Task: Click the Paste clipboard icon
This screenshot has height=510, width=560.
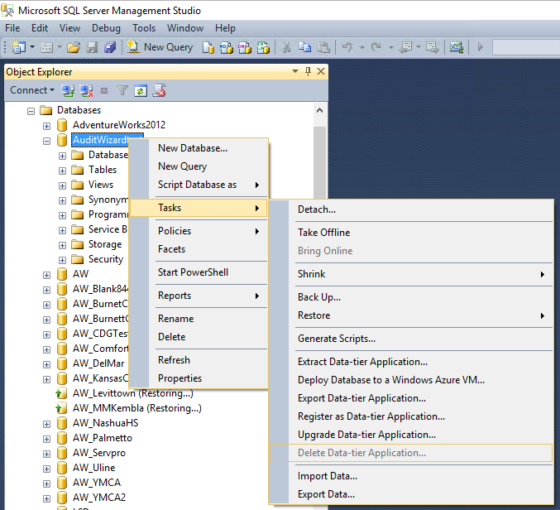Action: click(x=323, y=47)
